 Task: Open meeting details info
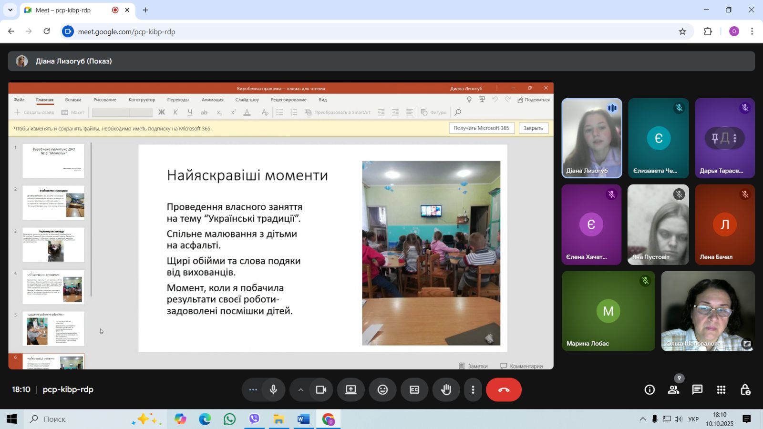(650, 390)
